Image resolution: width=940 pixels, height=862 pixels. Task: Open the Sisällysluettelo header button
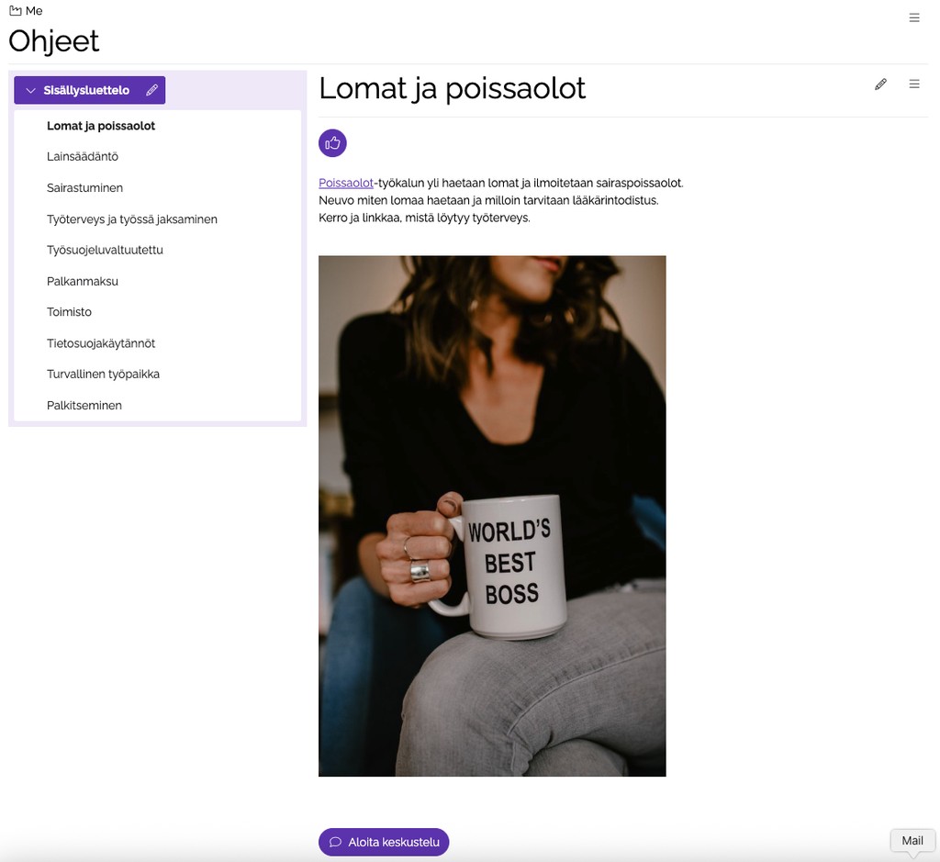[x=89, y=90]
